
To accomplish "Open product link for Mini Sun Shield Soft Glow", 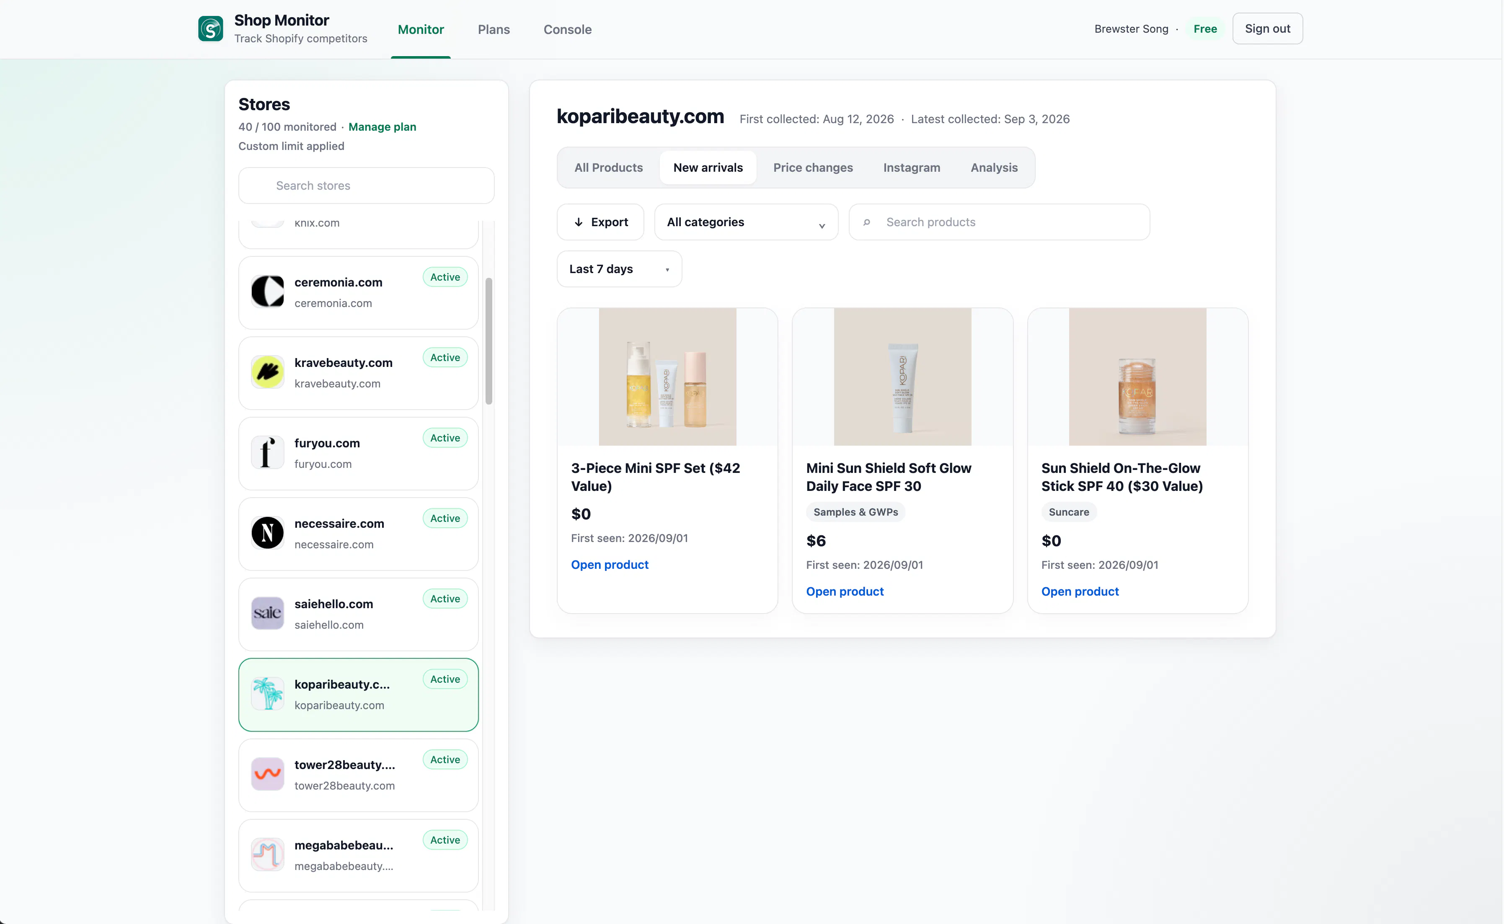I will 845,591.
